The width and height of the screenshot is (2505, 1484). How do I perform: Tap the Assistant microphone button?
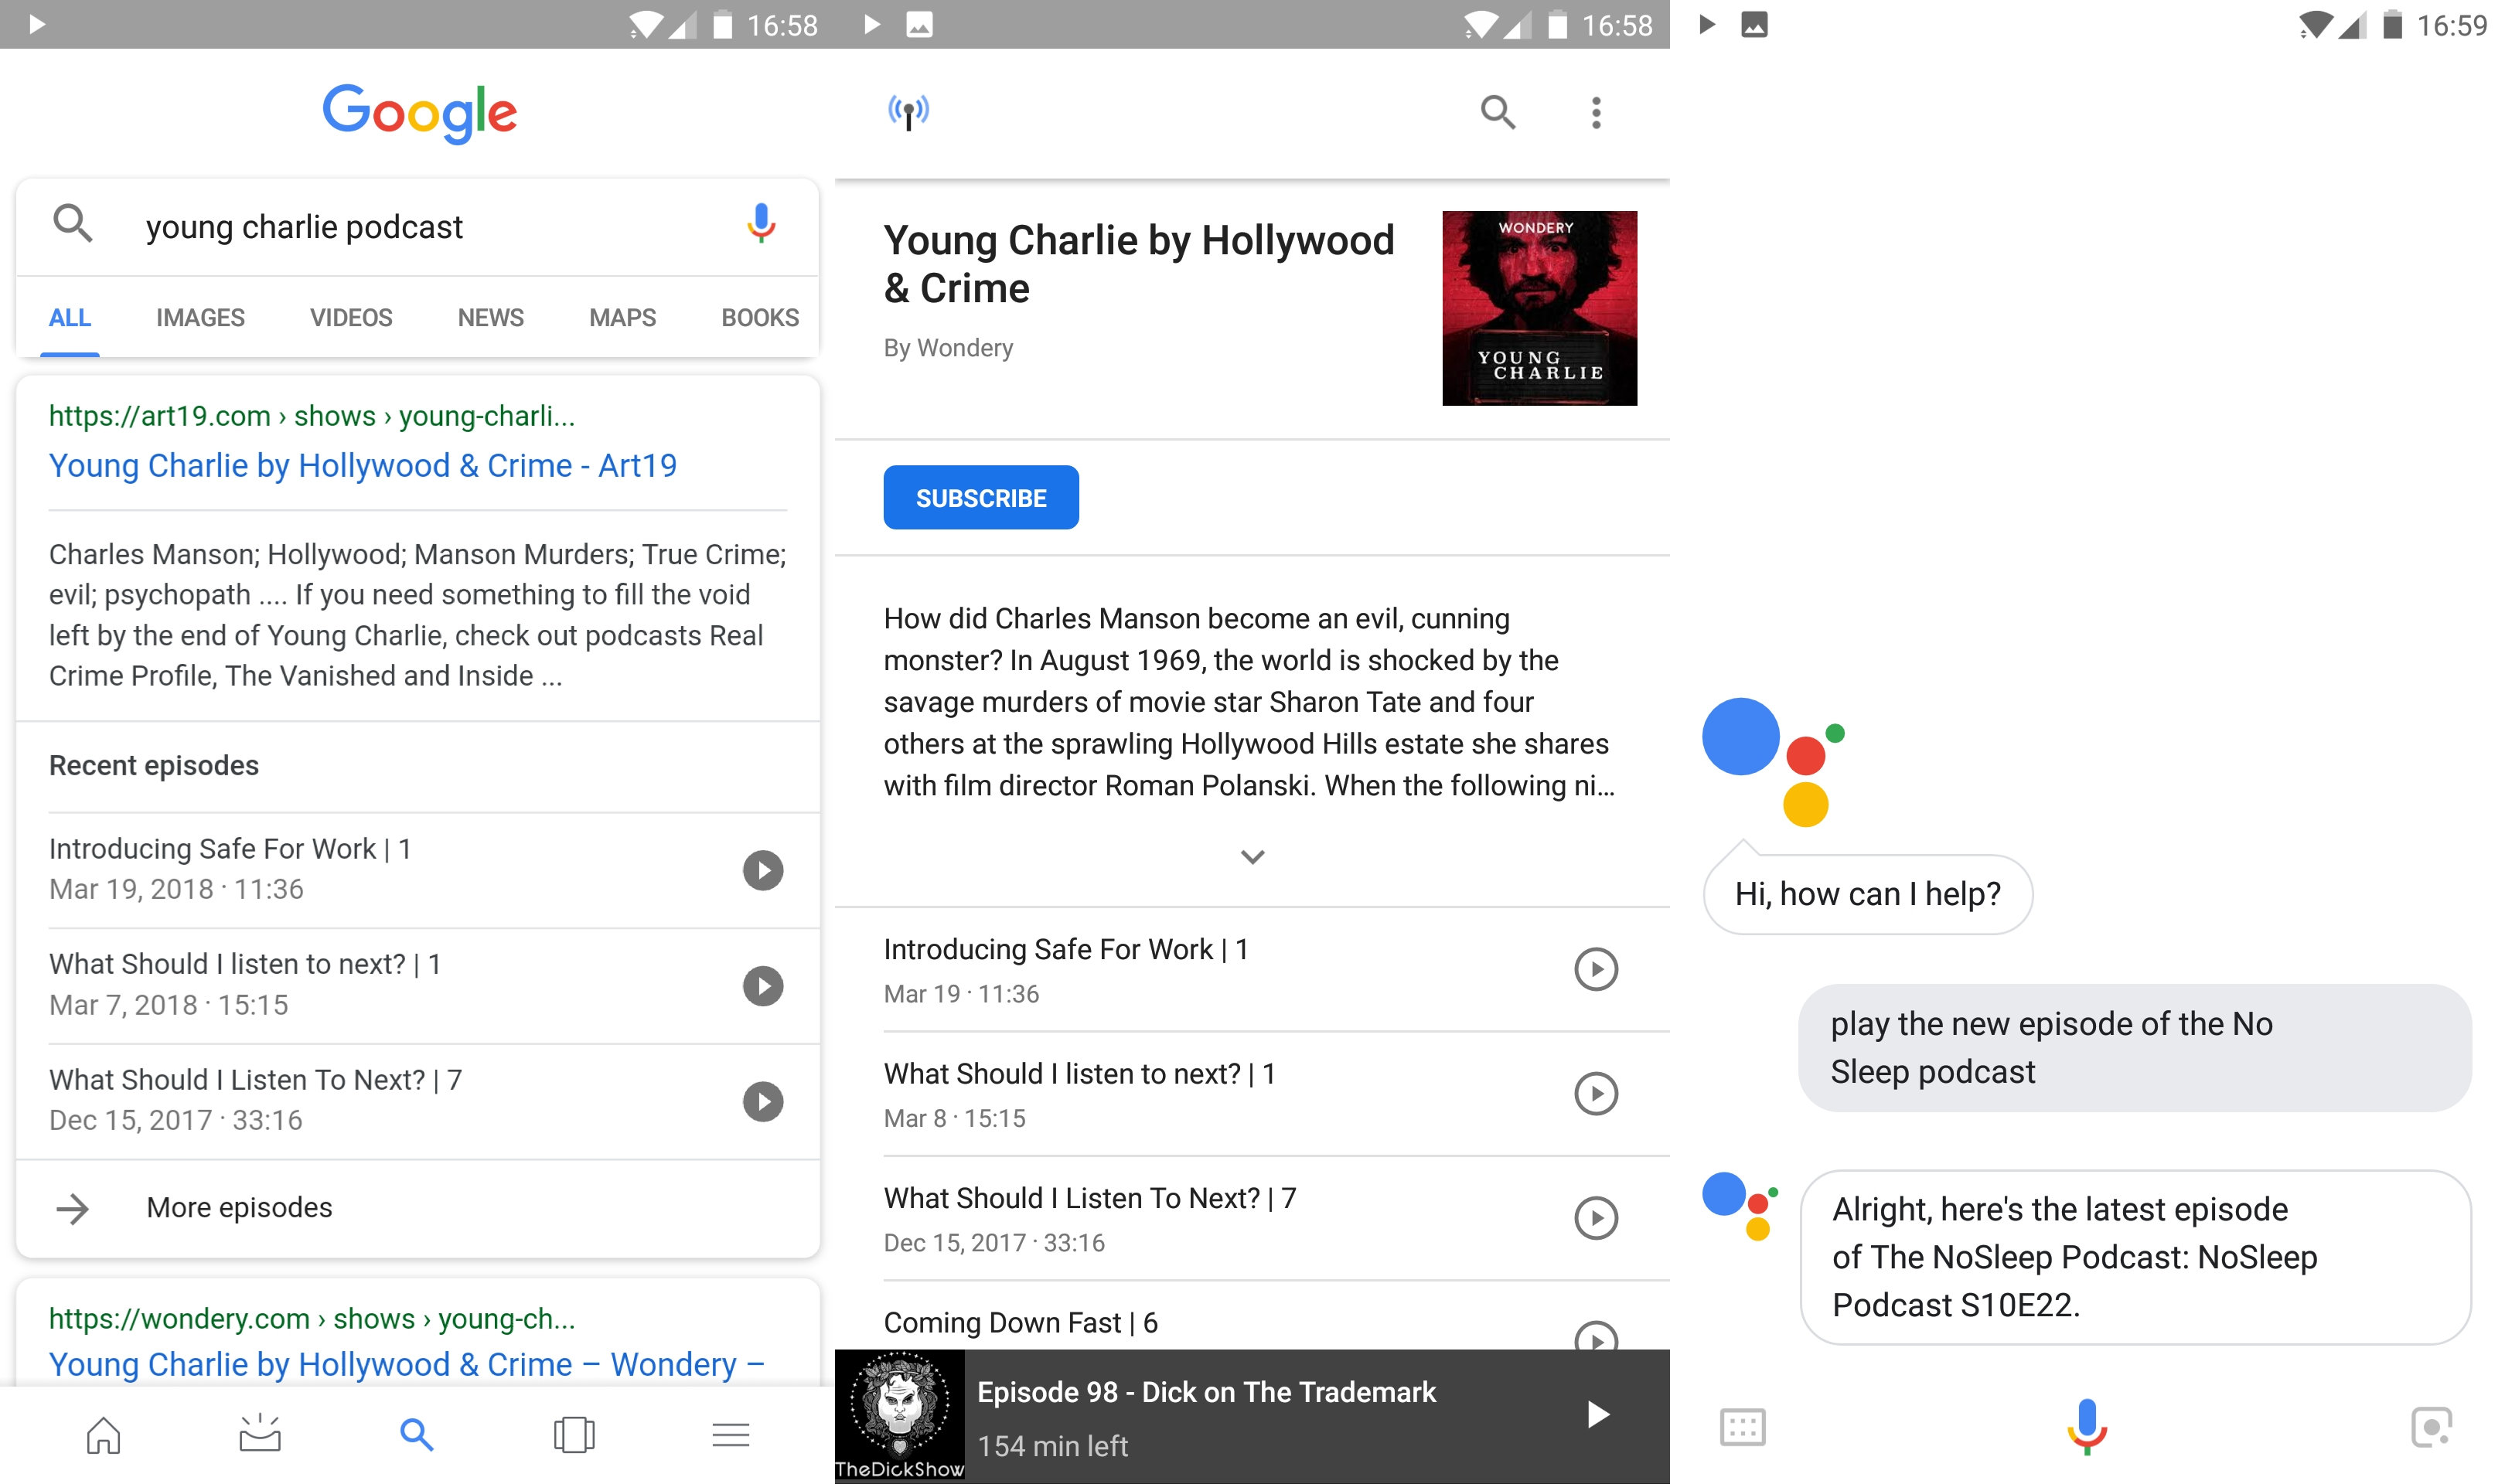point(2087,1427)
